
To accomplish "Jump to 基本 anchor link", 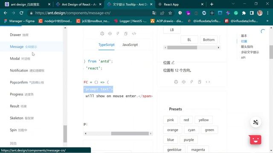I will (x=244, y=36).
